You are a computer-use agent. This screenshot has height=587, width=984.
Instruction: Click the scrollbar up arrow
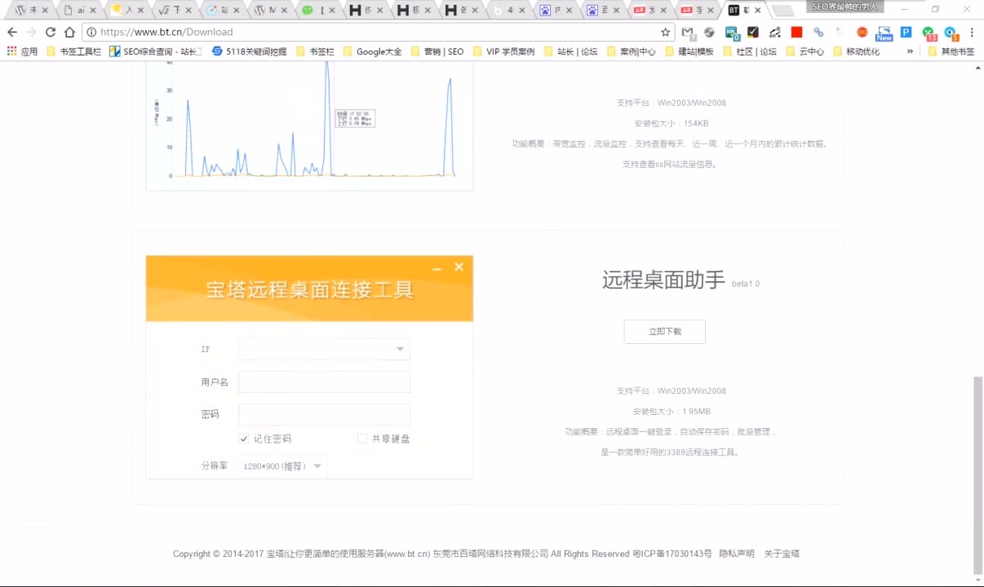[978, 68]
